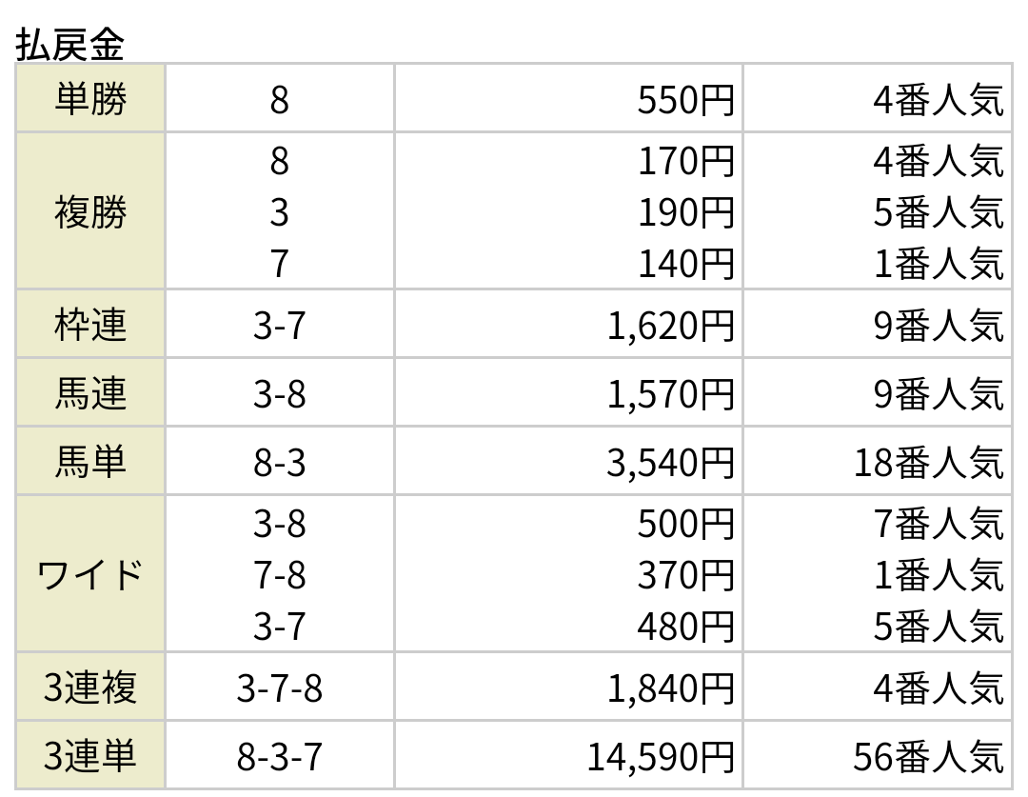This screenshot has width=1028, height=797.
Task: Select the 3連複 row label
Action: coord(90,687)
